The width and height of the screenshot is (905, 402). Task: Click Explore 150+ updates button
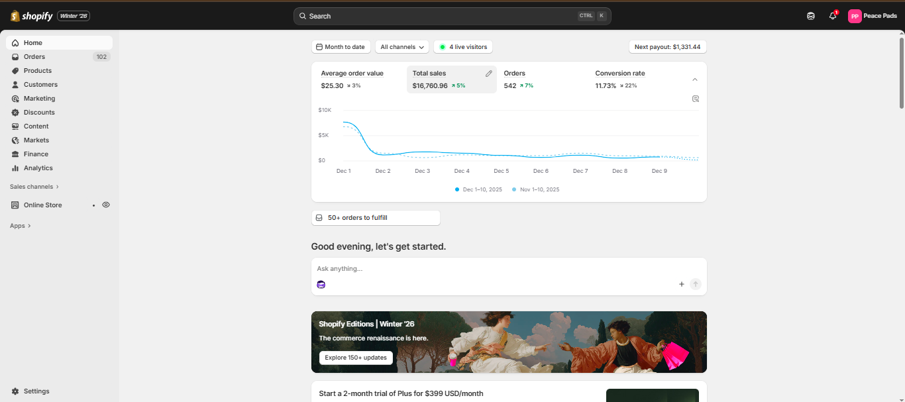tap(356, 358)
